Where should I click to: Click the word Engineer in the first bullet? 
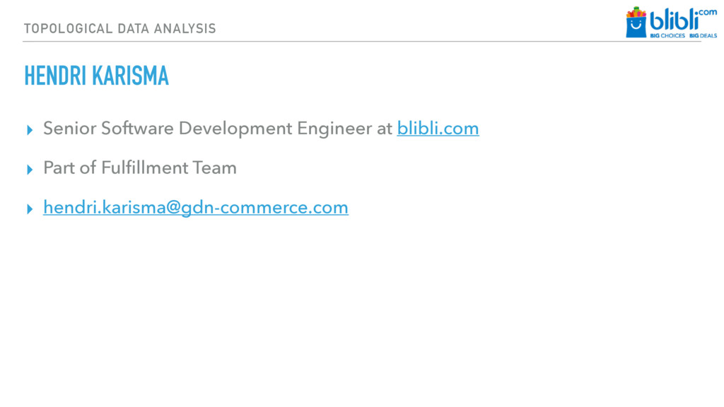(334, 129)
